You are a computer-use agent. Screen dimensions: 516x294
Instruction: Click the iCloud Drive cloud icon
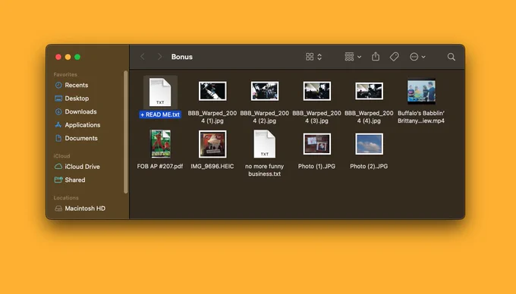58,167
